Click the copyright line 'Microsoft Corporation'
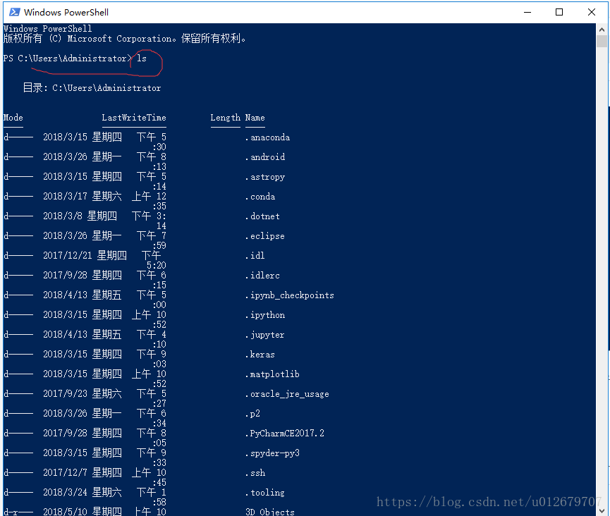 click(119, 39)
